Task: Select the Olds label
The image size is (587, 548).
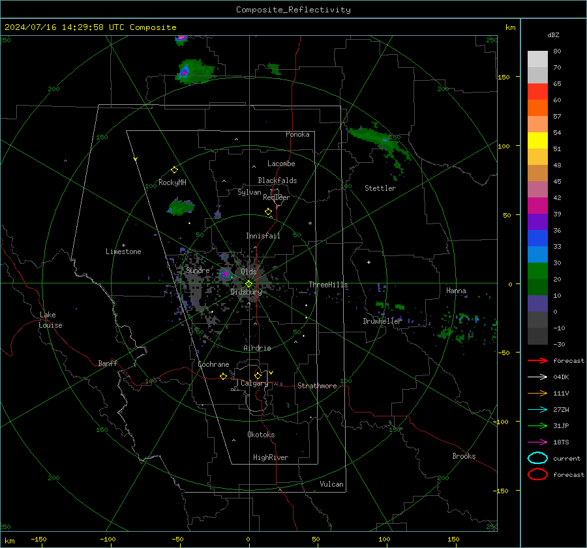Action: click(248, 272)
